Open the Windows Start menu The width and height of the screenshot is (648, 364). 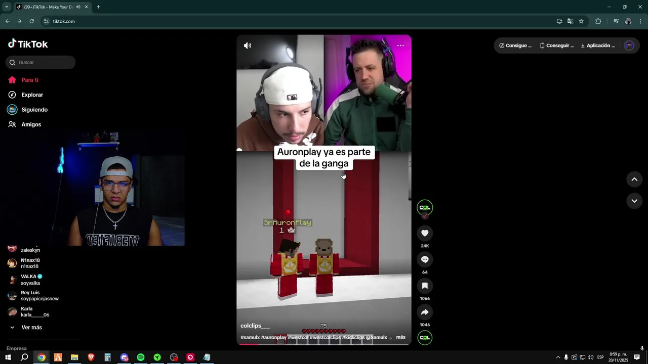click(8, 357)
